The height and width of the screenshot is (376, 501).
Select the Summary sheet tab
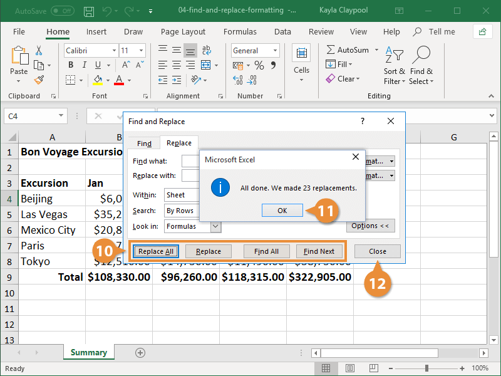coord(88,353)
